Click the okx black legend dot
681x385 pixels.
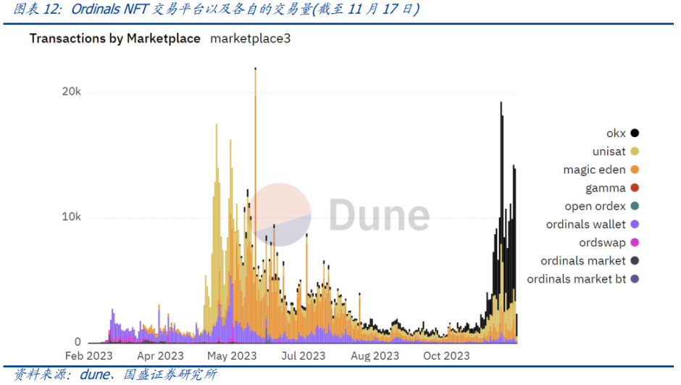click(x=635, y=133)
